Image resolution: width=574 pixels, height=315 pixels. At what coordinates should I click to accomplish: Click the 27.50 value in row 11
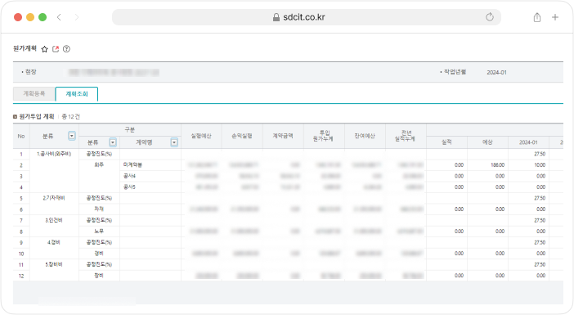coord(540,264)
